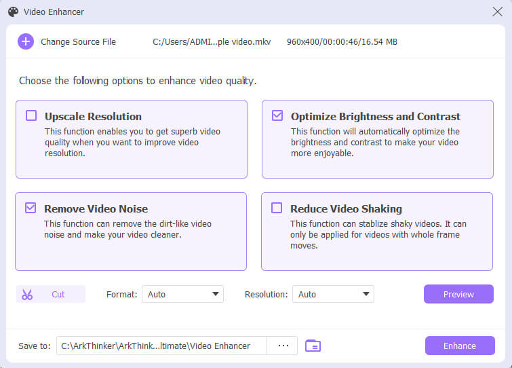The image size is (512, 368).
Task: Click the Cut label text
Action: click(x=58, y=295)
